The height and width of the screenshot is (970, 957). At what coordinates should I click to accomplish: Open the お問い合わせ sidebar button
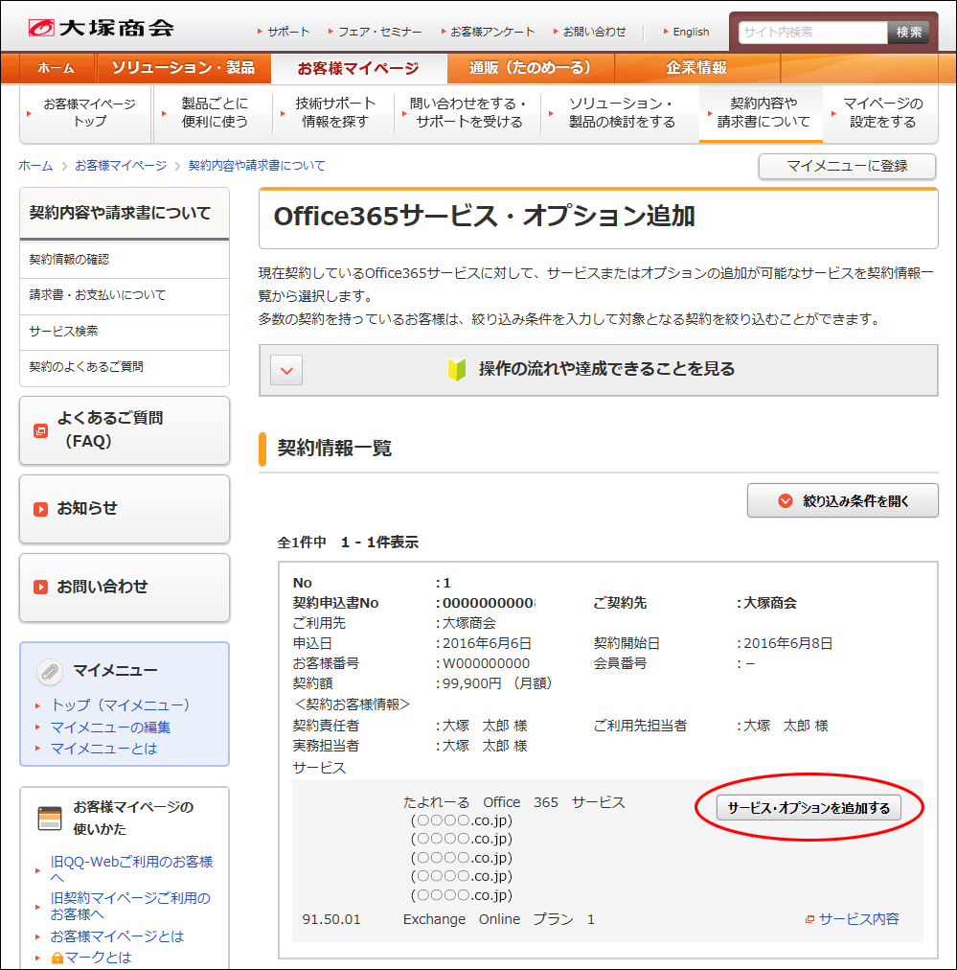(x=125, y=587)
